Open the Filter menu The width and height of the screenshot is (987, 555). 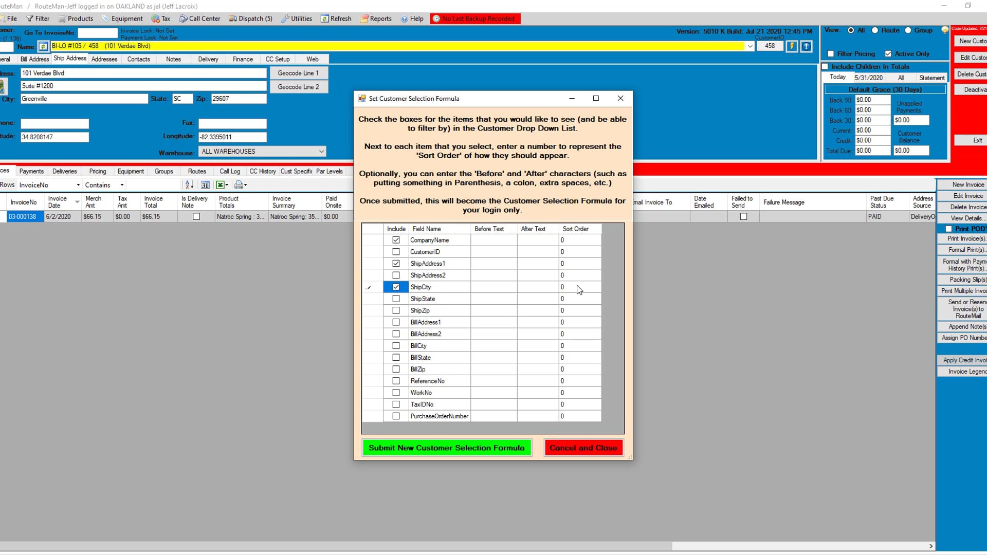click(x=38, y=18)
